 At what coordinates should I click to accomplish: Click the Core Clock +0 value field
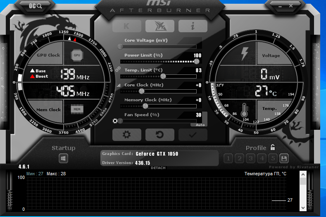pyautogui.click(x=199, y=85)
